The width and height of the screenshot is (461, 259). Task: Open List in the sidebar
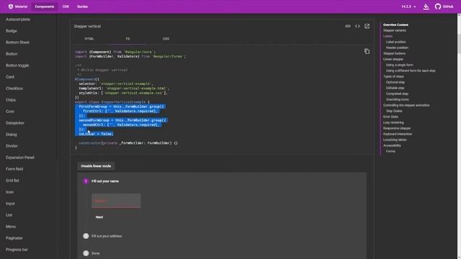[9, 215]
